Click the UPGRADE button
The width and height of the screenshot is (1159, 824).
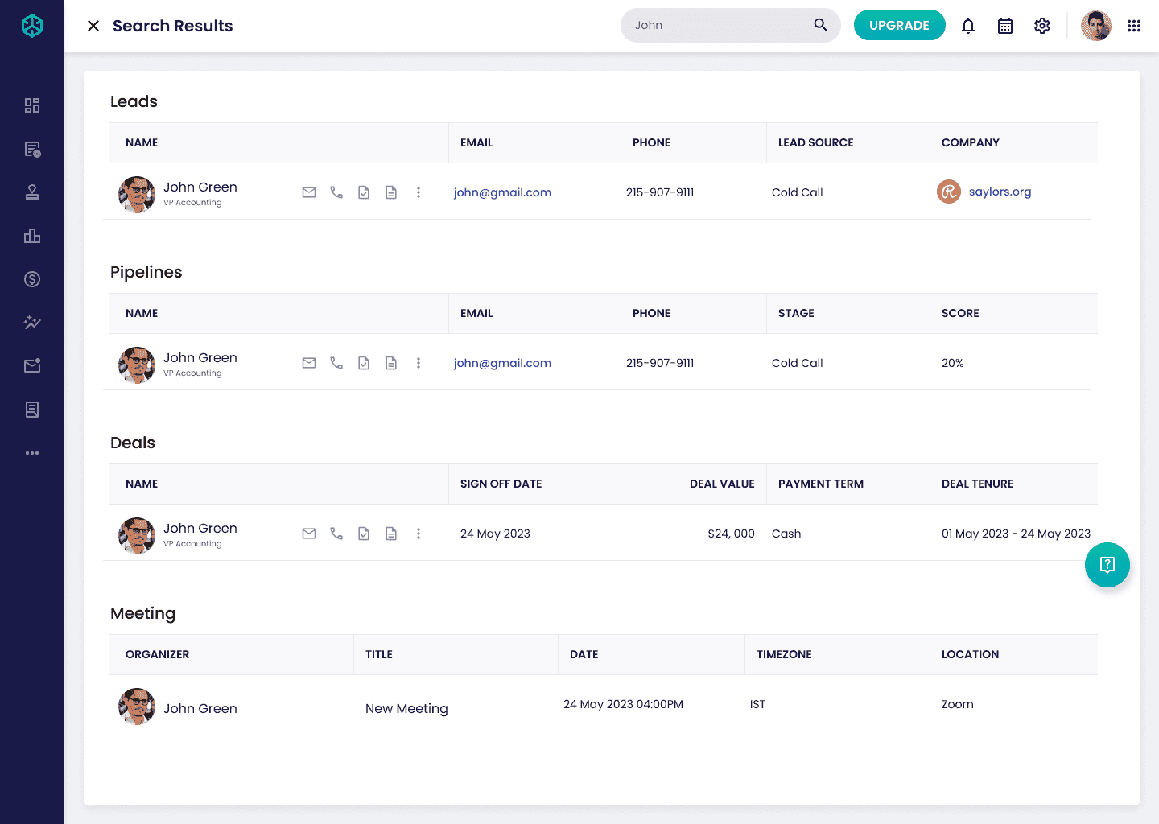click(899, 26)
